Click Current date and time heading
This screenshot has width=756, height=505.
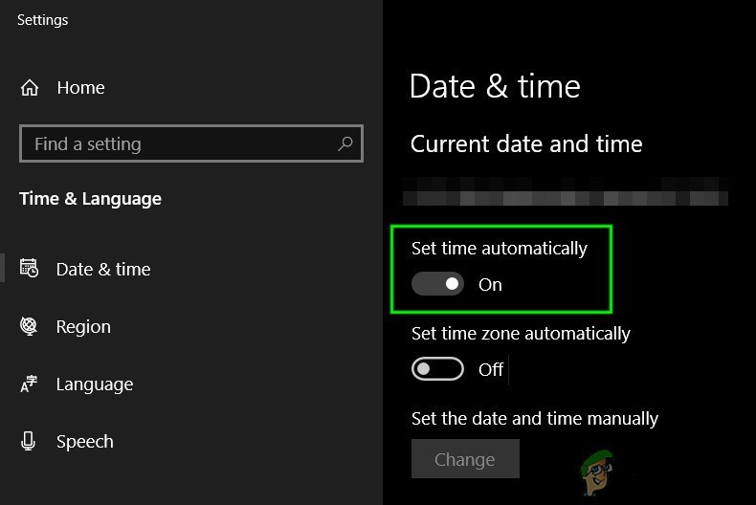[526, 144]
